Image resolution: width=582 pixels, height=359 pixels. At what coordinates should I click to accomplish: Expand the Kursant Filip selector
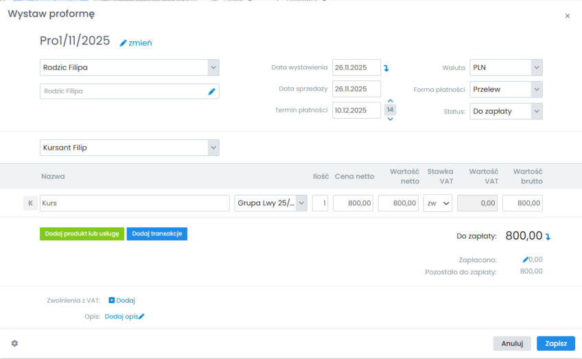pyautogui.click(x=213, y=148)
